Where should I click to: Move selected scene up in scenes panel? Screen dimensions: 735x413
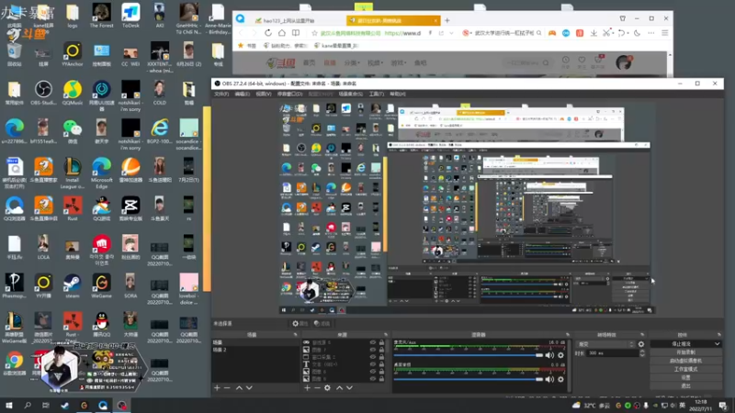click(239, 387)
